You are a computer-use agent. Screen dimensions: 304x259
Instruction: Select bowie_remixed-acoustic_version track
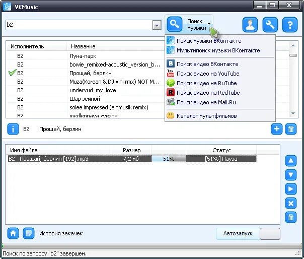(85, 64)
